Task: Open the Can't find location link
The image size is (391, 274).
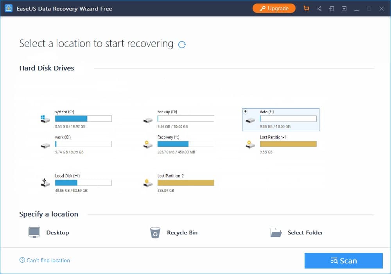Action: 48,260
